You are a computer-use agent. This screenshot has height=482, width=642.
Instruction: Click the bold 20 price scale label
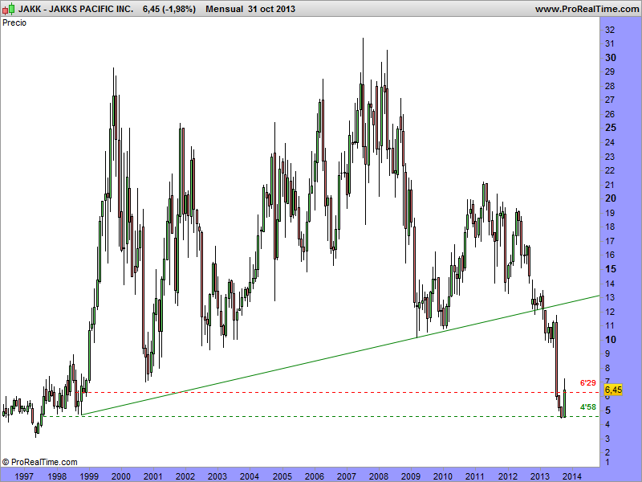tap(611, 198)
